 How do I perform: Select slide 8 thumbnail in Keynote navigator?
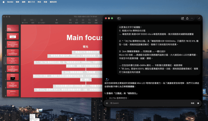coord(13,85)
